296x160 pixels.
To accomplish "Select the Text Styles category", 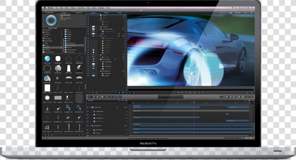I will 47,39.
